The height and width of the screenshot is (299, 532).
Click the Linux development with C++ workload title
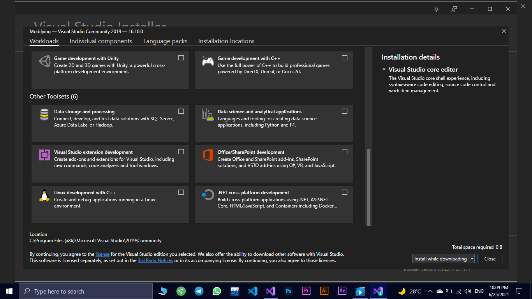(85, 193)
